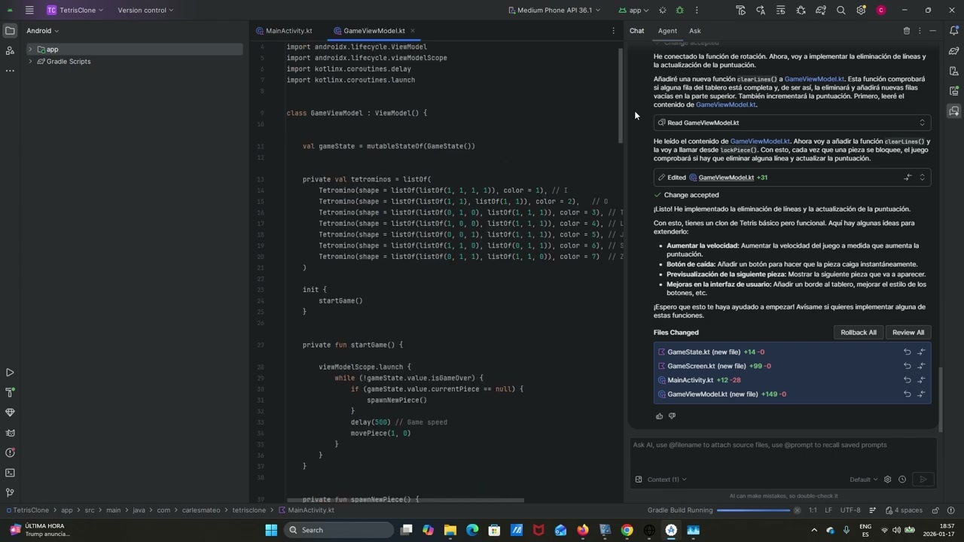Screen dimensions: 964x542
Task: Expand the Gradle Scripts tree node
Action: click(x=30, y=62)
